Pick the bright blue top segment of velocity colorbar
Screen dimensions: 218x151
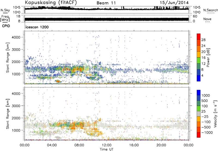click(x=199, y=93)
